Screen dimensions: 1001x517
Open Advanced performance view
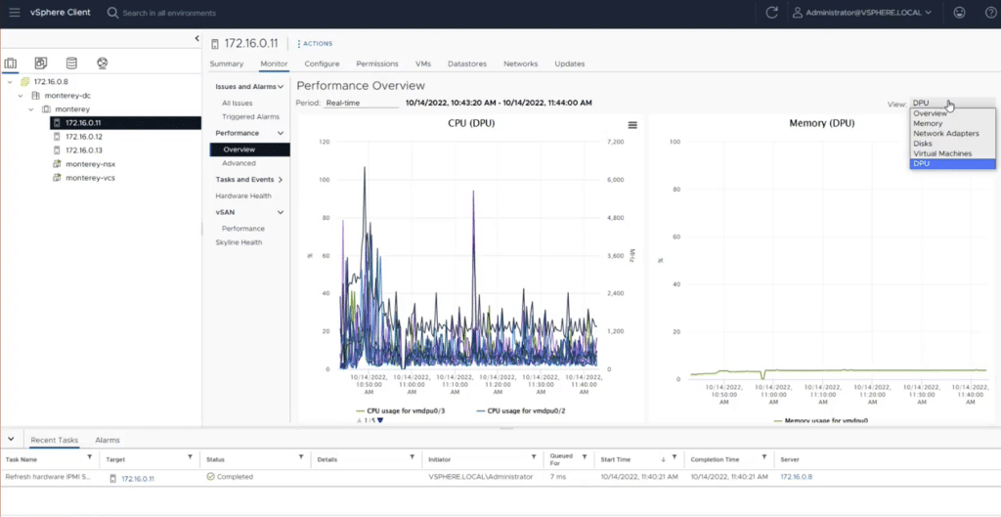[239, 163]
